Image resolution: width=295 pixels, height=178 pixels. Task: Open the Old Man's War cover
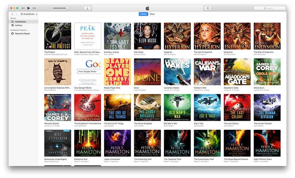pos(177,107)
